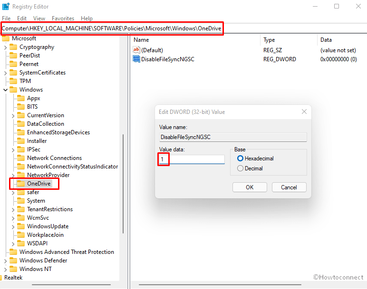
Task: Select the (Default) value name
Action: click(152, 50)
